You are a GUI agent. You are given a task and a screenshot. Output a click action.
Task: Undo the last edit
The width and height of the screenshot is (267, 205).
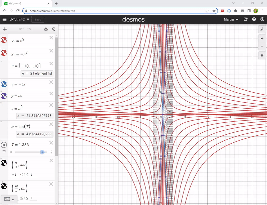pos(21,29)
